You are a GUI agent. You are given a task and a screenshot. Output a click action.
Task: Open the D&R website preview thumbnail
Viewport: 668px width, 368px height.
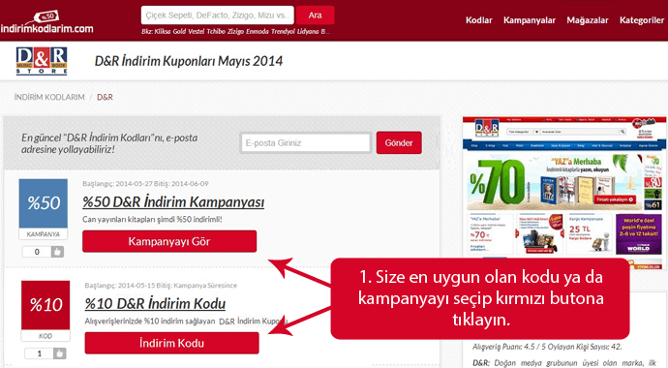[x=564, y=193]
